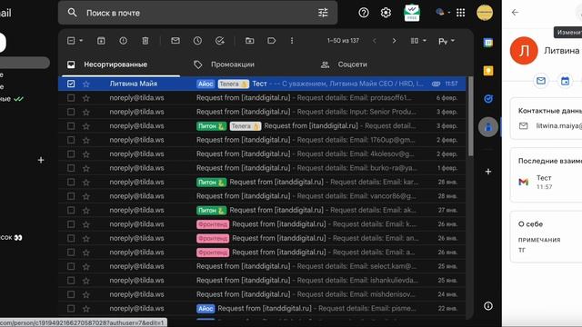This screenshot has height=327, width=582.
Task: Open Help question mark icon
Action: (364, 13)
